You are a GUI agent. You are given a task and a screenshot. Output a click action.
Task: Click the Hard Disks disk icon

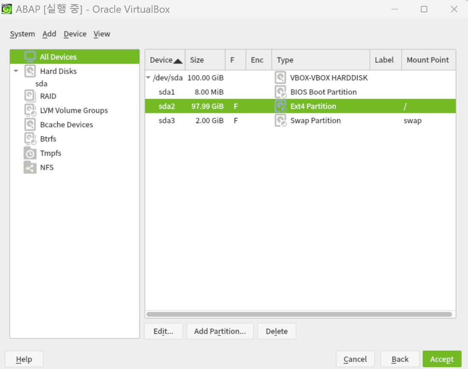point(30,71)
